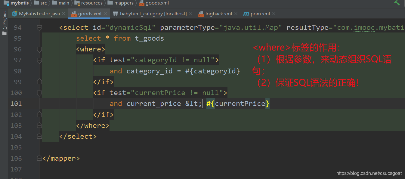
Task: Open the babytun.t_category [localhost] tab
Action: tap(153, 14)
